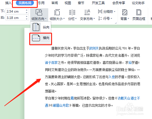Open the 仙 hyperlink
The height and width of the screenshot is (119, 152).
pyautogui.click(x=130, y=62)
